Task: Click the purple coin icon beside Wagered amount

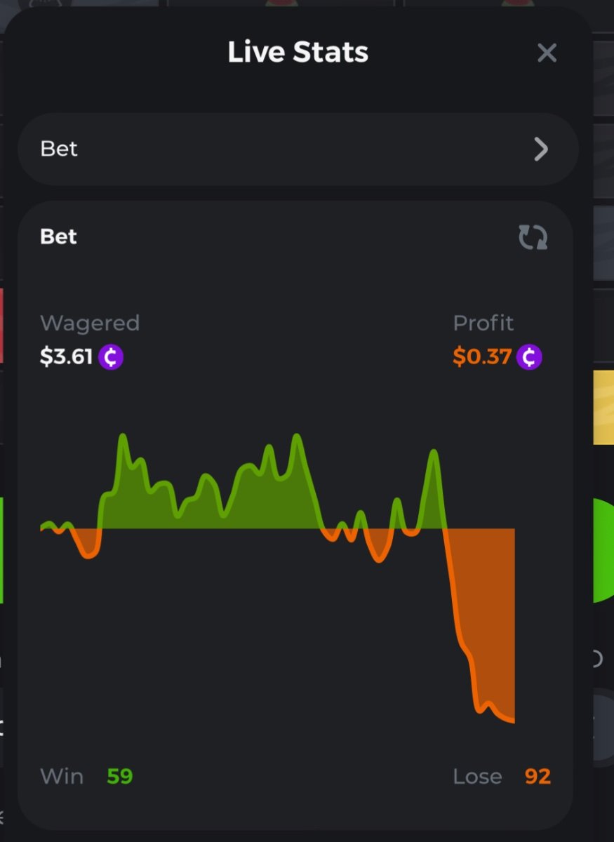Action: [x=111, y=357]
